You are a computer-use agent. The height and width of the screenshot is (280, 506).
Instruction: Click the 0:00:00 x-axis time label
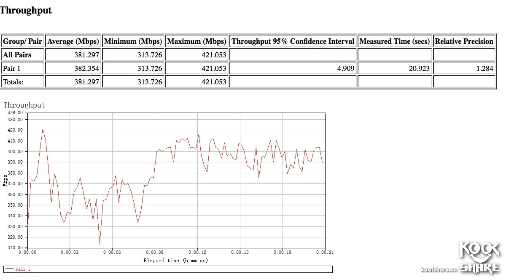pos(27,253)
